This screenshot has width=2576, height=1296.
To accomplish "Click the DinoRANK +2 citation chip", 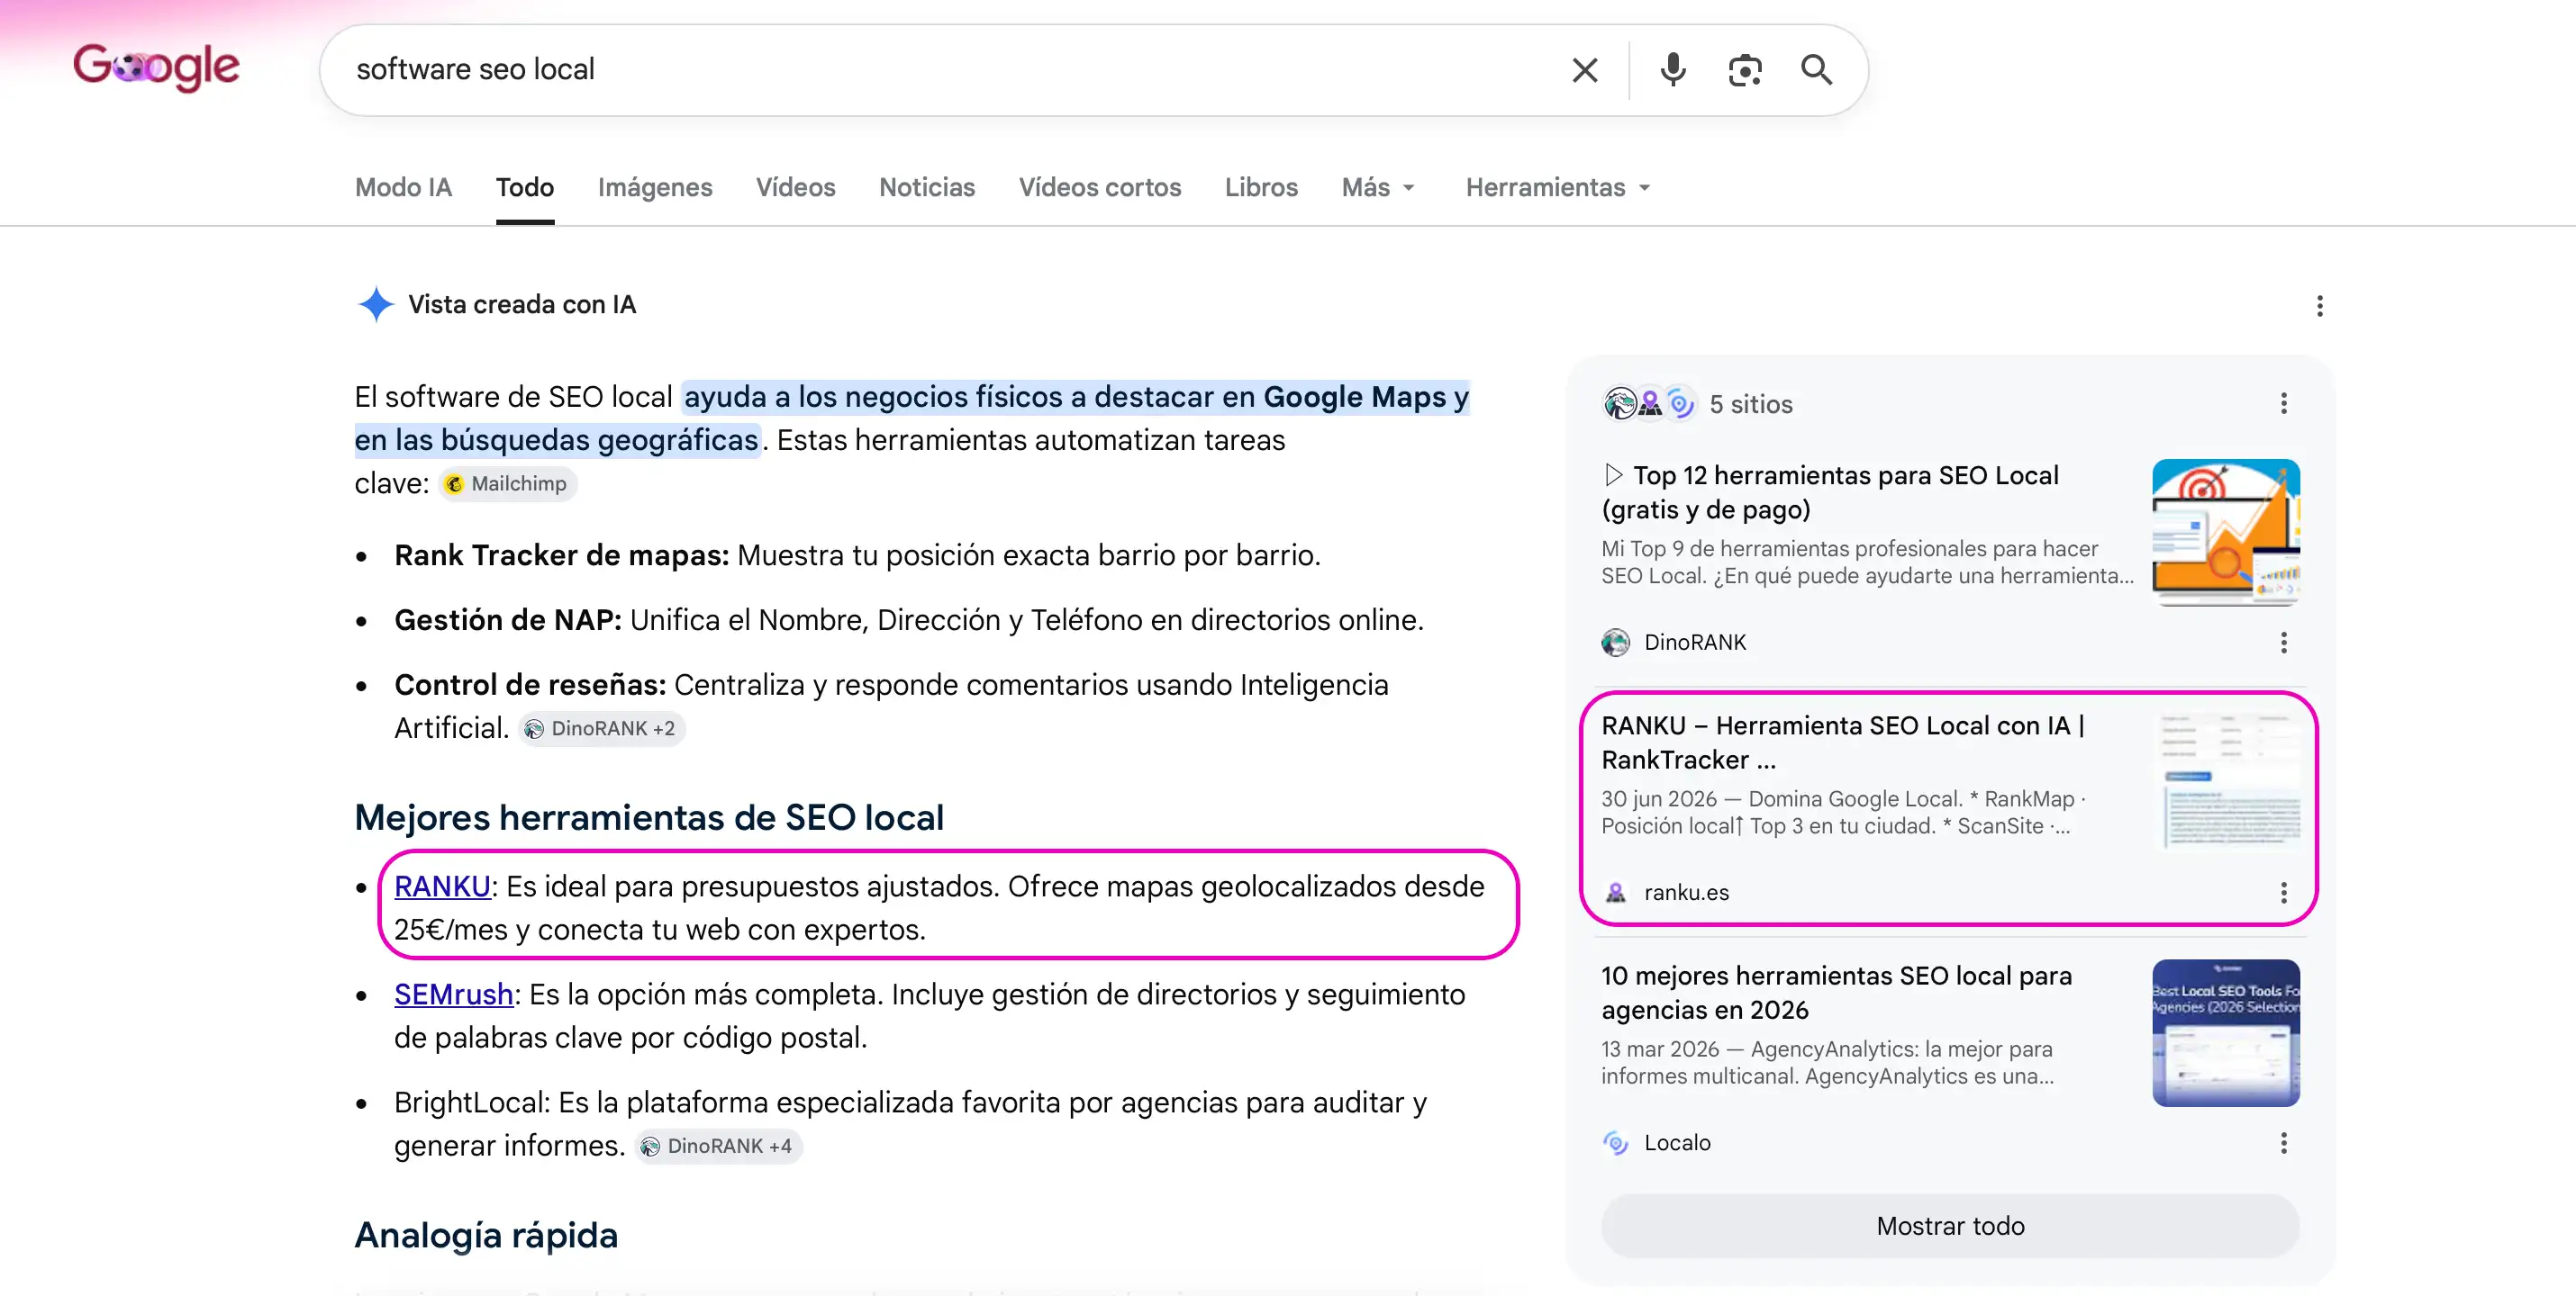I will click(601, 728).
